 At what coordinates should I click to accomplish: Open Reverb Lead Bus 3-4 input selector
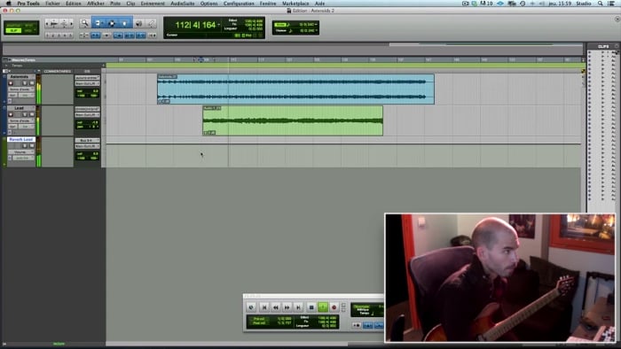coord(87,140)
